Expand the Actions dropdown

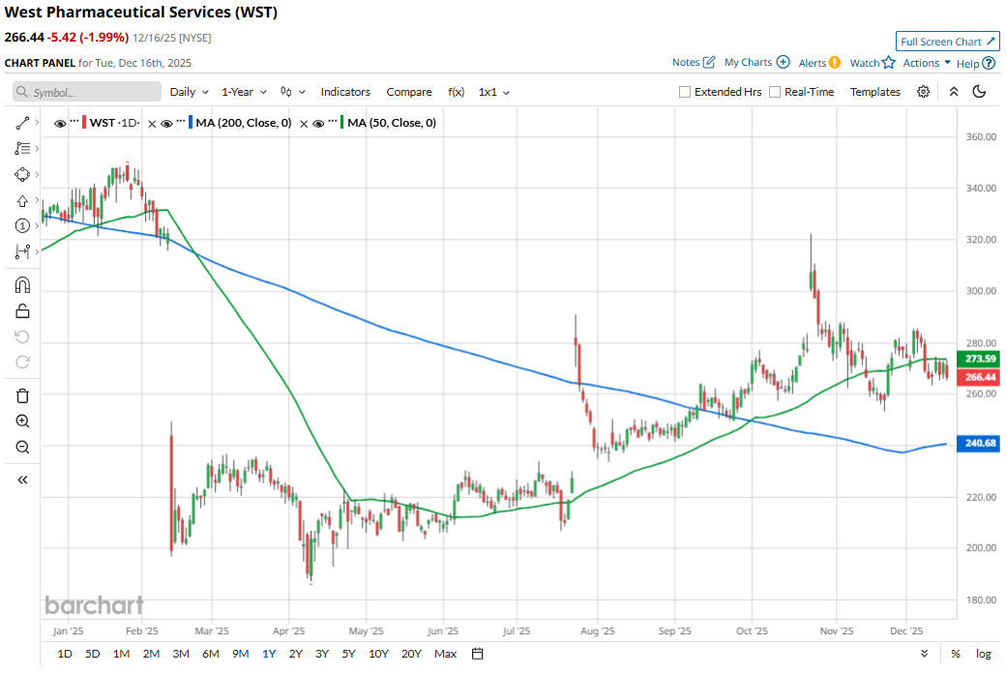(927, 62)
